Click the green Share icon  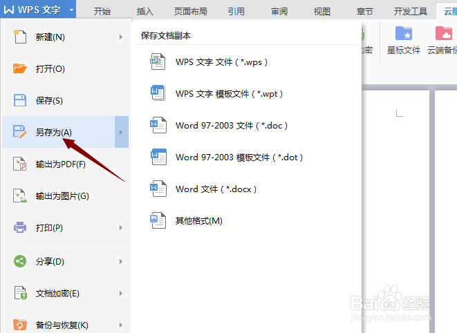tap(20, 261)
